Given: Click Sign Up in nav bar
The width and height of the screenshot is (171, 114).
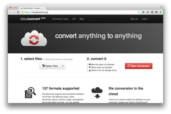Looking at the screenshot, I should click(134, 19).
